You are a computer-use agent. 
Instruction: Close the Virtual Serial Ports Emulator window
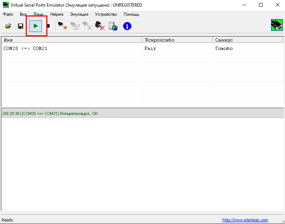(278, 5)
